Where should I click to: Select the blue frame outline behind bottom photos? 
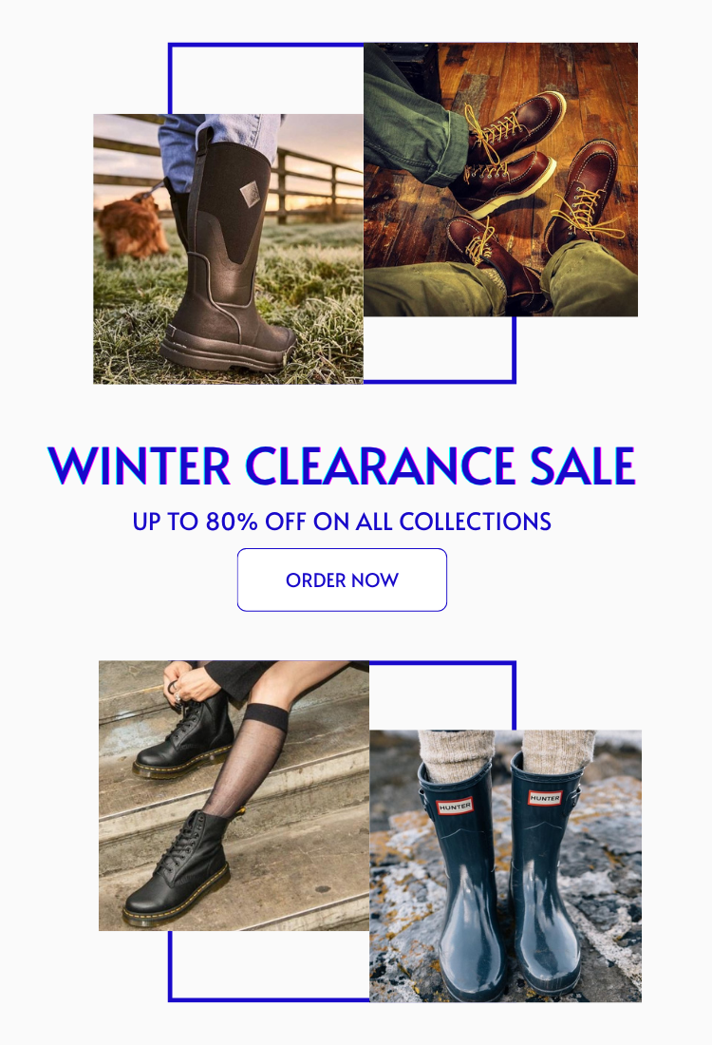(342, 831)
